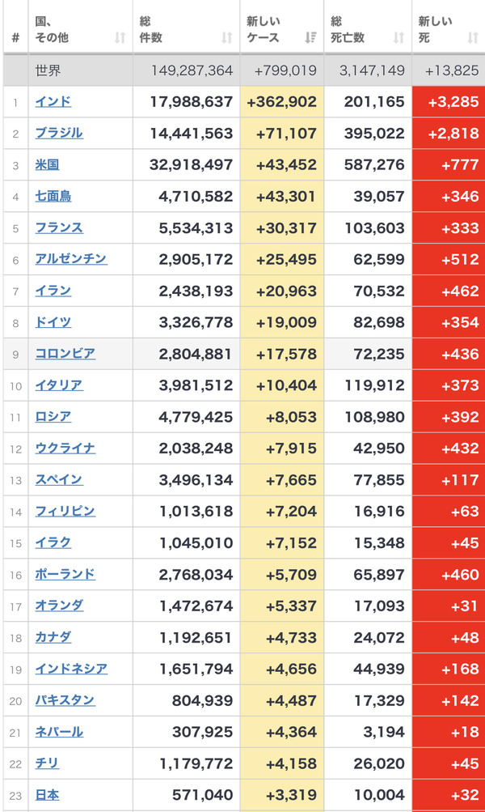
Task: Click the sort arrows beside 総件数 header
Action: [227, 37]
